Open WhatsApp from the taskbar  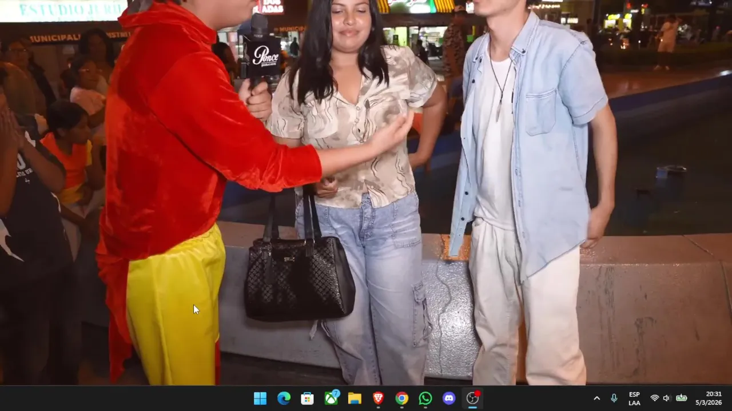click(425, 398)
